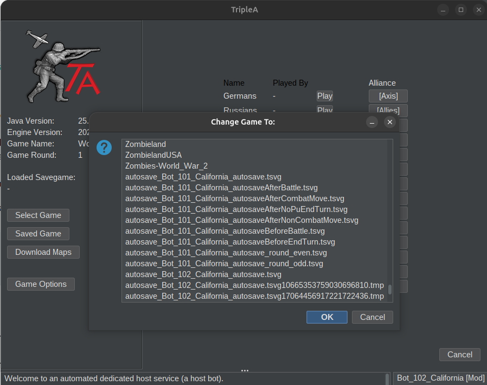Cancel the Change Game To dialog
487x385 pixels.
(373, 317)
